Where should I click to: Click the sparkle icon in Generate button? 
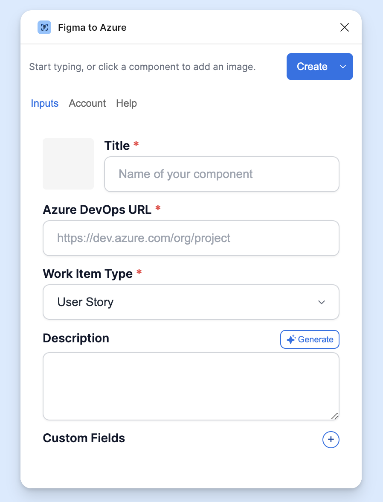coord(291,339)
